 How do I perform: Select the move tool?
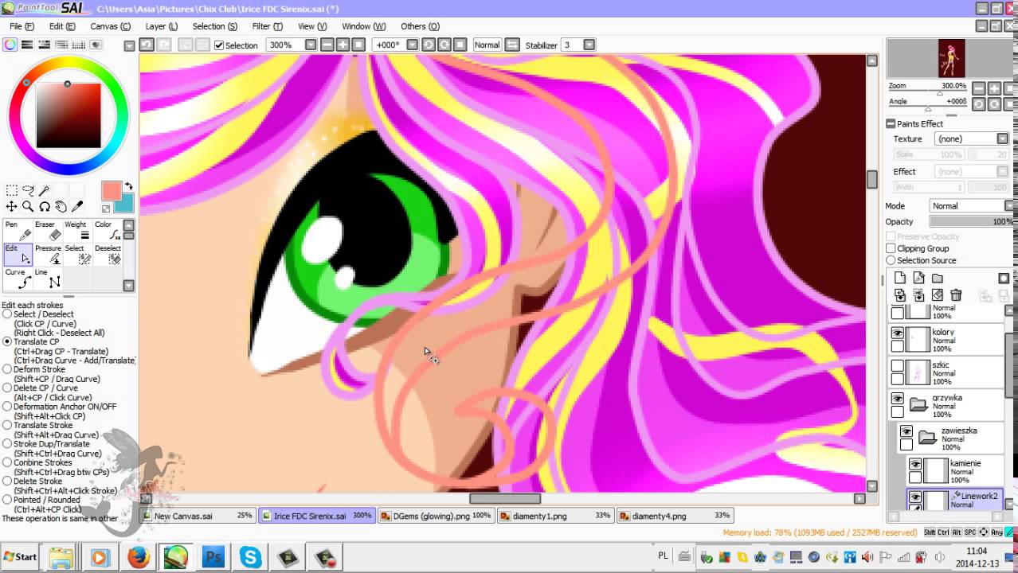coord(12,207)
